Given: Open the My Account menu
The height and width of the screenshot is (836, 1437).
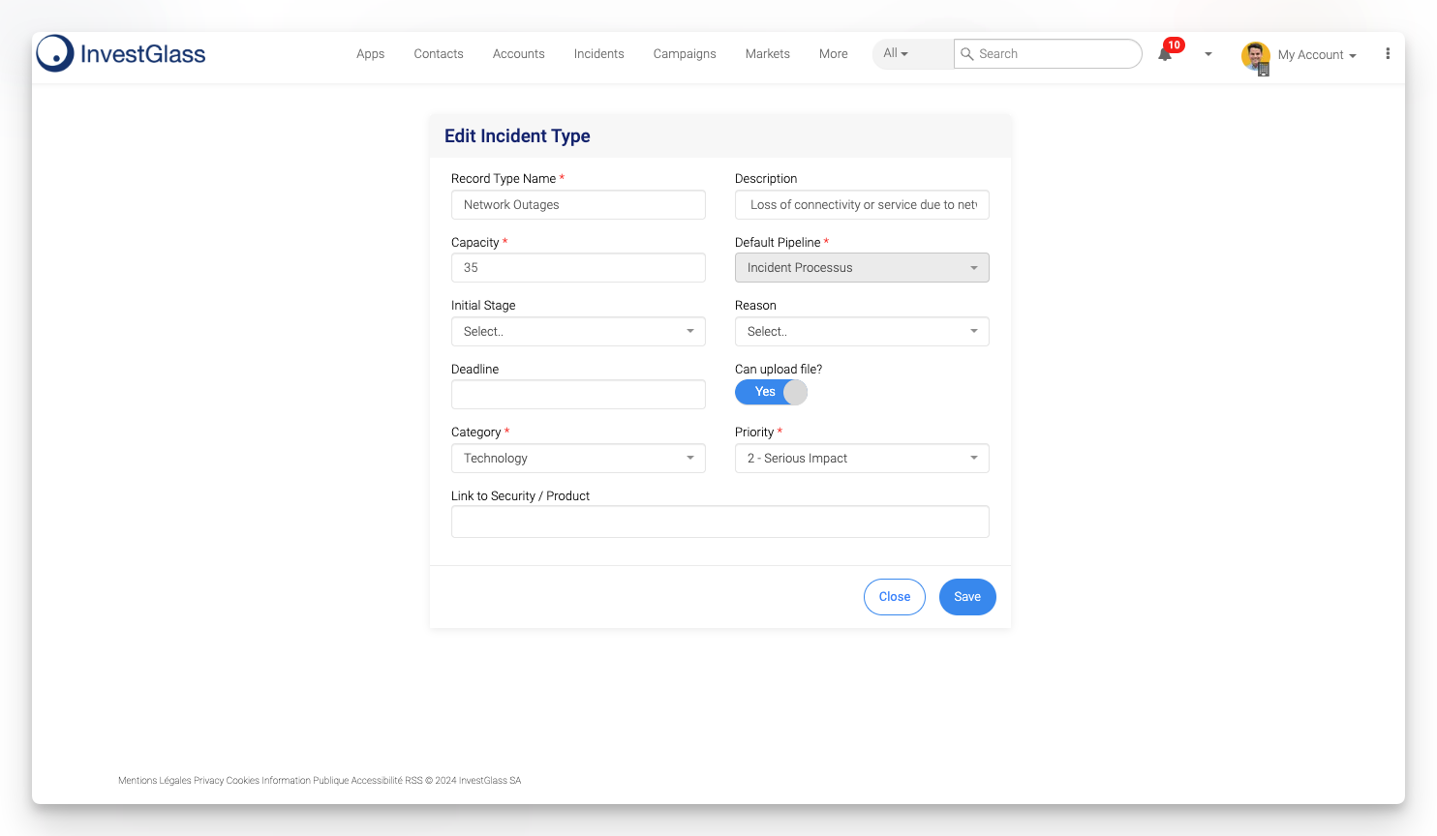Looking at the screenshot, I should point(1316,55).
